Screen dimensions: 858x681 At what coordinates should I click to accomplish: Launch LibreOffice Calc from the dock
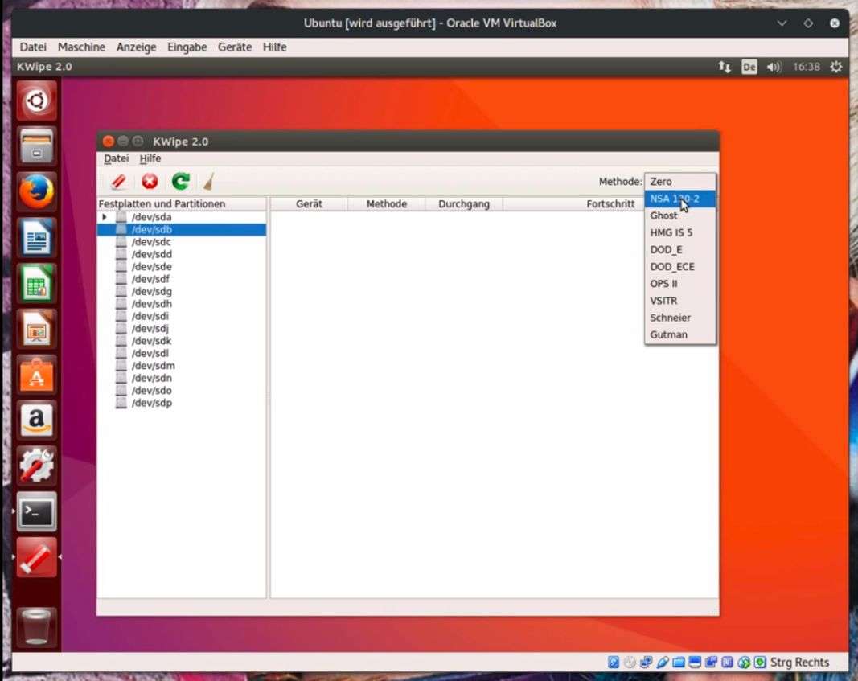pos(37,284)
